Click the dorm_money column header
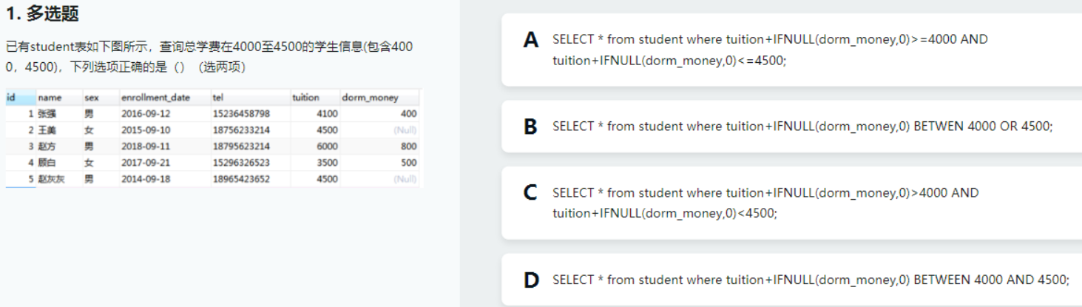Image resolution: width=1082 pixels, height=307 pixels. (370, 98)
